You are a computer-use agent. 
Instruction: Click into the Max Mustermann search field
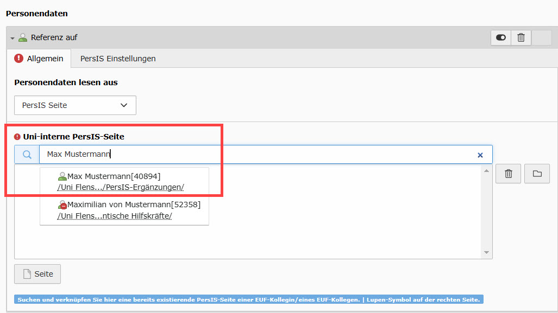[x=255, y=155]
